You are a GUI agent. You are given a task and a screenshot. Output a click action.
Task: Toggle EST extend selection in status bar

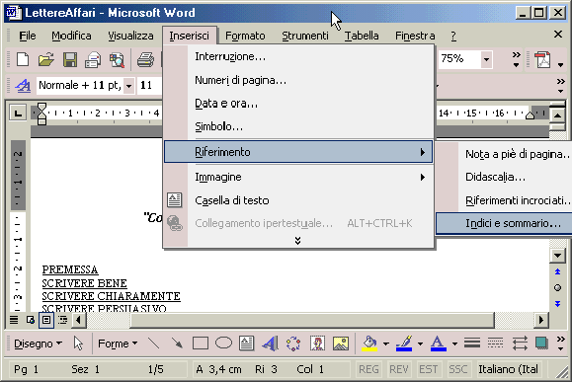pos(429,369)
